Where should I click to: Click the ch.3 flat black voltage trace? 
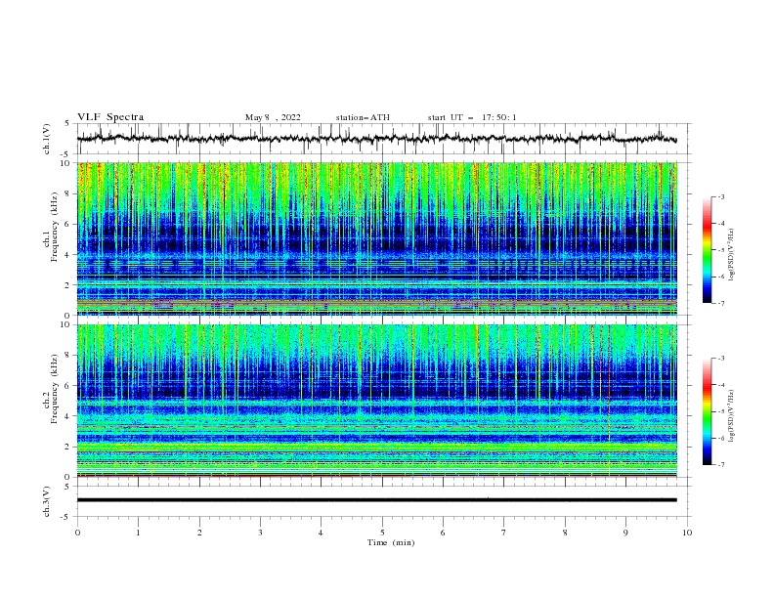[376, 500]
